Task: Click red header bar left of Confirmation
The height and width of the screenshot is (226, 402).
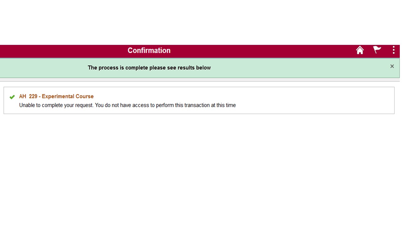Action: pyautogui.click(x=63, y=51)
